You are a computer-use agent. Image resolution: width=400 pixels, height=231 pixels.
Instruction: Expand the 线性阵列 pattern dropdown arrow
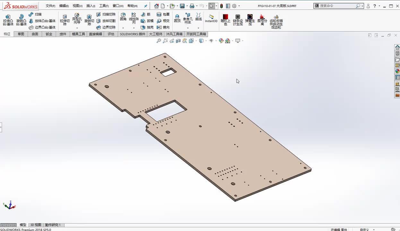tap(134, 28)
